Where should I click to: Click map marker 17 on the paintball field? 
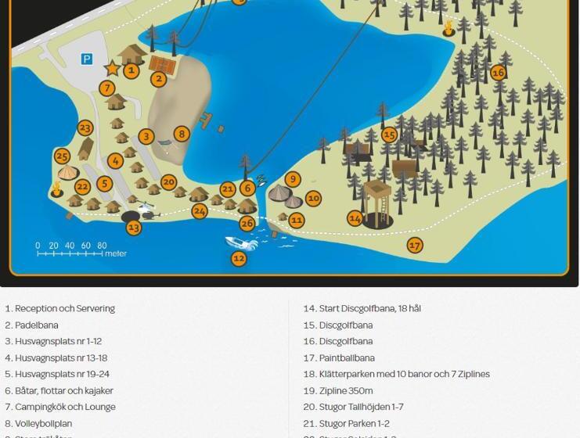(415, 245)
